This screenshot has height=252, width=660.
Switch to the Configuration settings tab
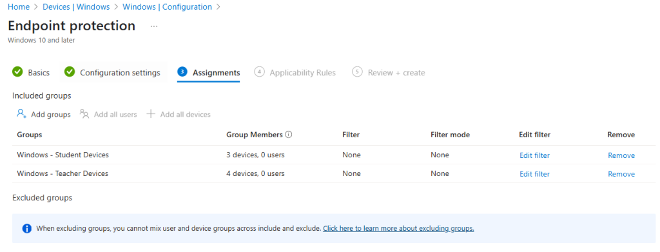coord(120,73)
